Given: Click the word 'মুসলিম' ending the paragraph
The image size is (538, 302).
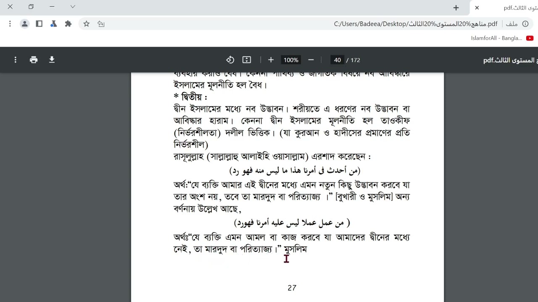Looking at the screenshot, I should (x=295, y=249).
